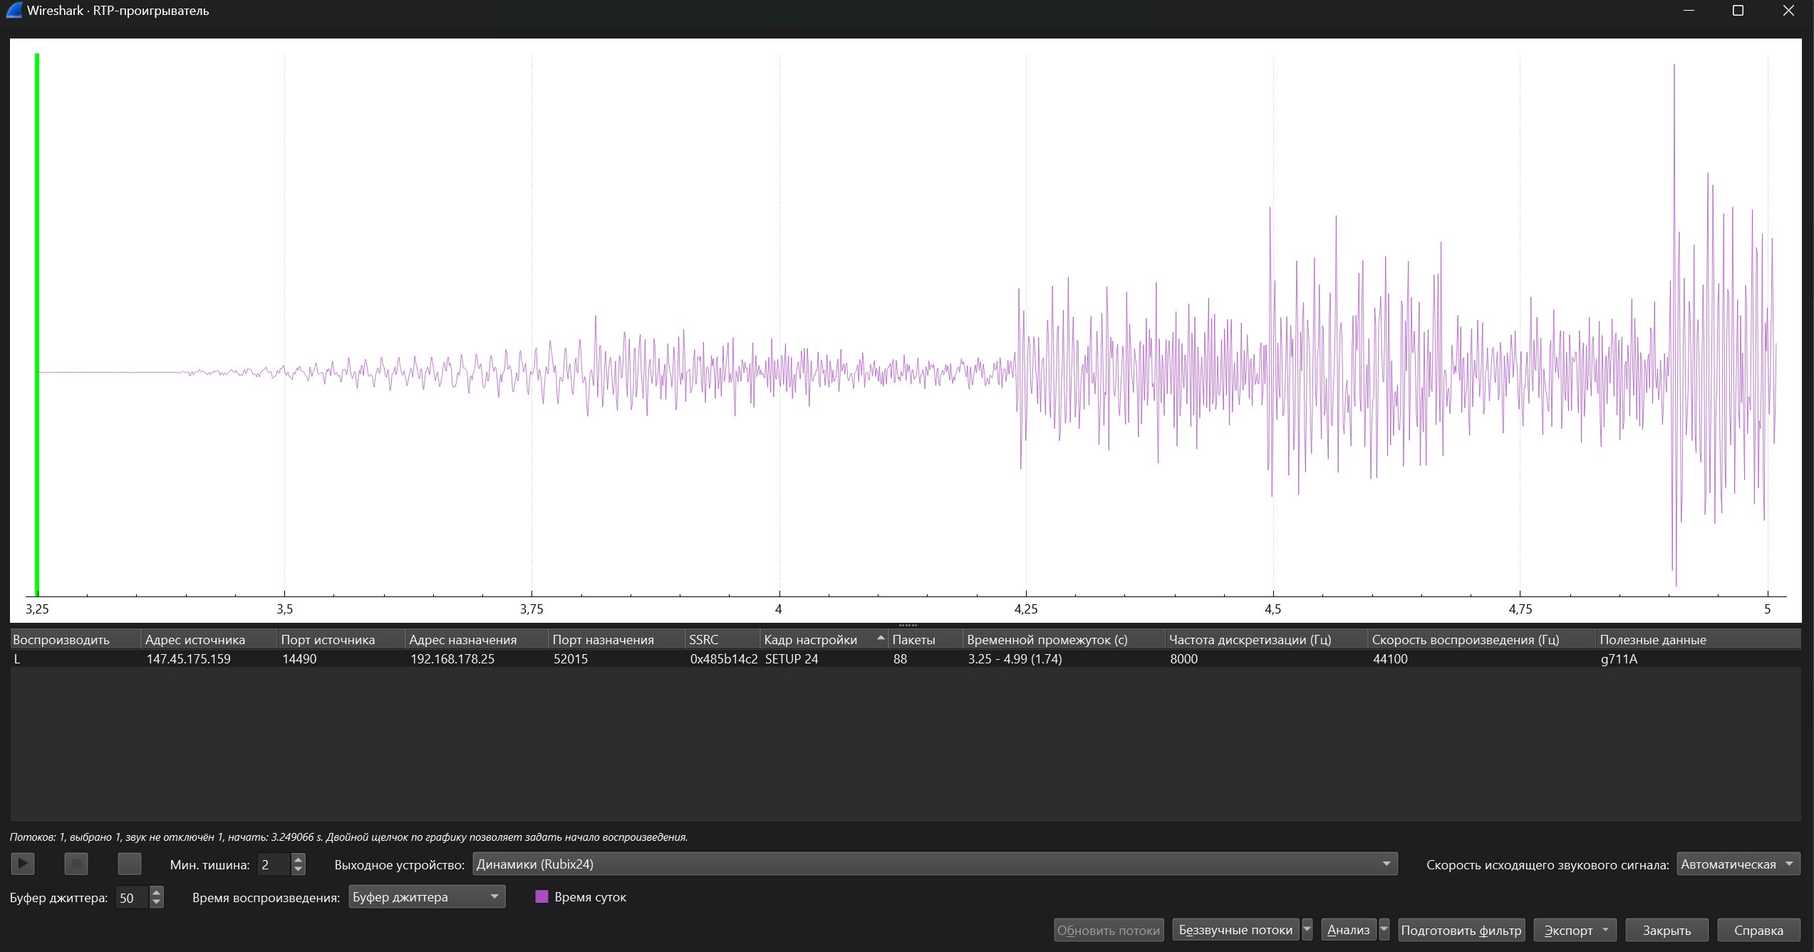Decrease the Буфер джиттера value with the down arrow
The height and width of the screenshot is (952, 1814).
pos(156,902)
